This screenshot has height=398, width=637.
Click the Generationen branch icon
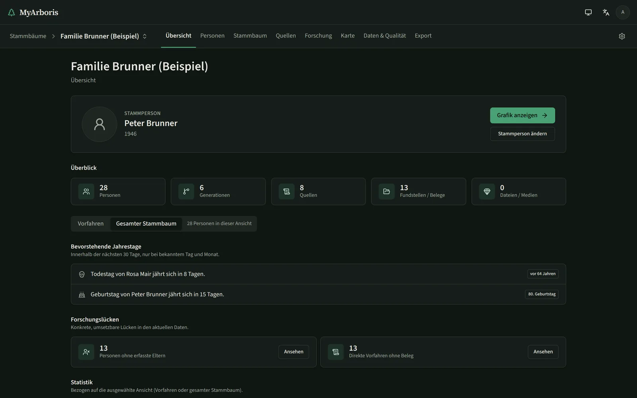pyautogui.click(x=186, y=191)
